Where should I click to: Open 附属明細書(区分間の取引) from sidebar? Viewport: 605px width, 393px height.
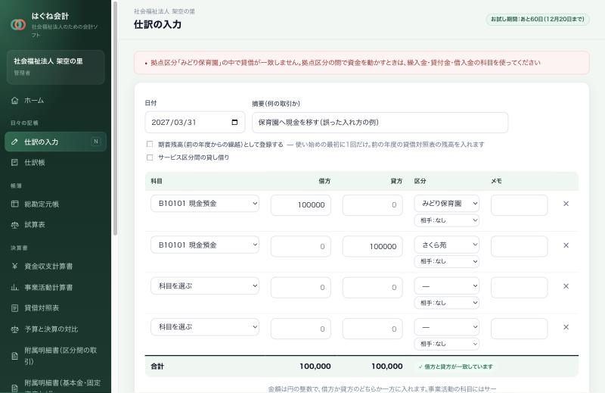55,356
